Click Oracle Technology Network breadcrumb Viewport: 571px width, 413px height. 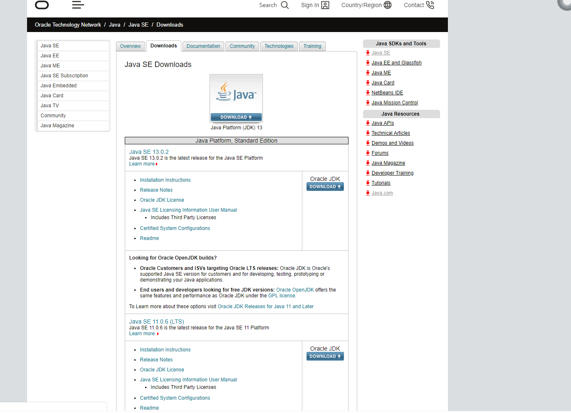tap(68, 25)
